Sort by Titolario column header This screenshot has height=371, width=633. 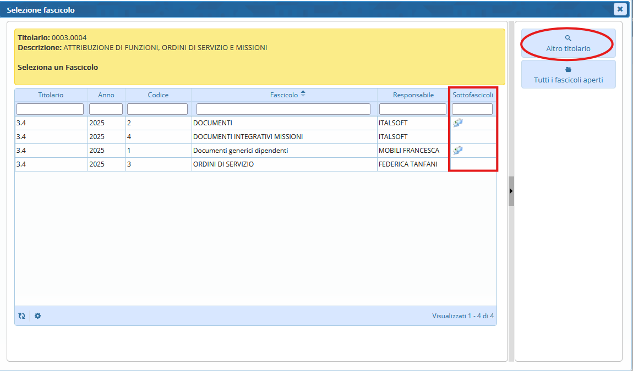pos(51,95)
